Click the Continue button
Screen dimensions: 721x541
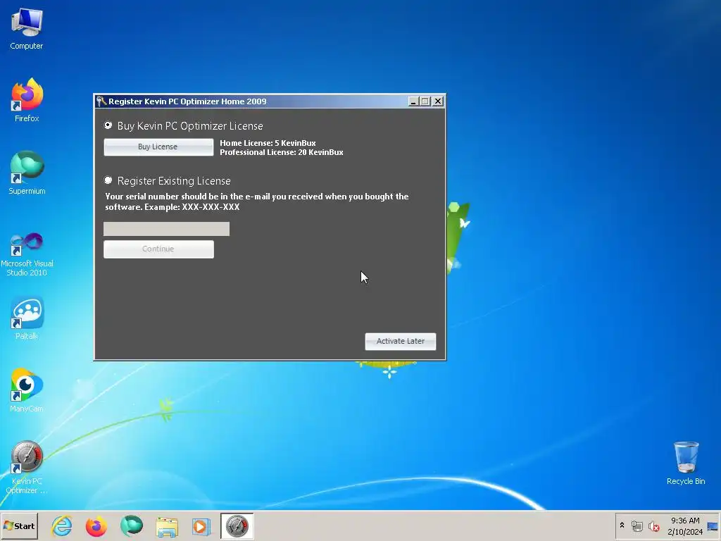click(158, 249)
